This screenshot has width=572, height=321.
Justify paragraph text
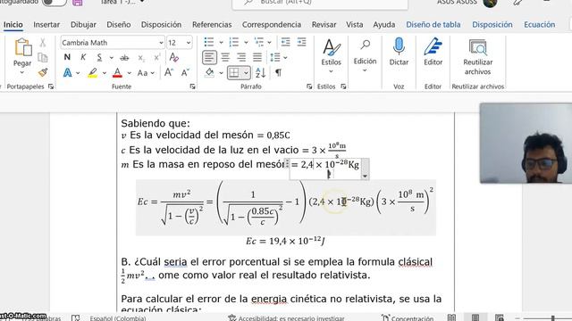point(257,57)
